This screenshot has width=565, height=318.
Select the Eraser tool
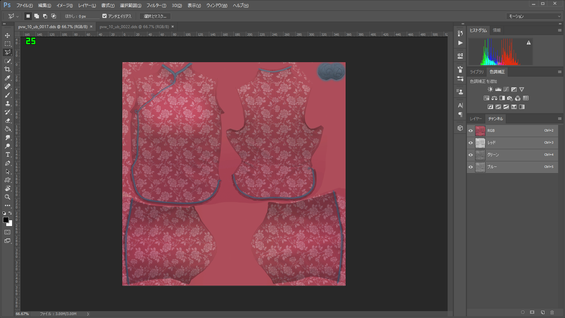pos(7,120)
